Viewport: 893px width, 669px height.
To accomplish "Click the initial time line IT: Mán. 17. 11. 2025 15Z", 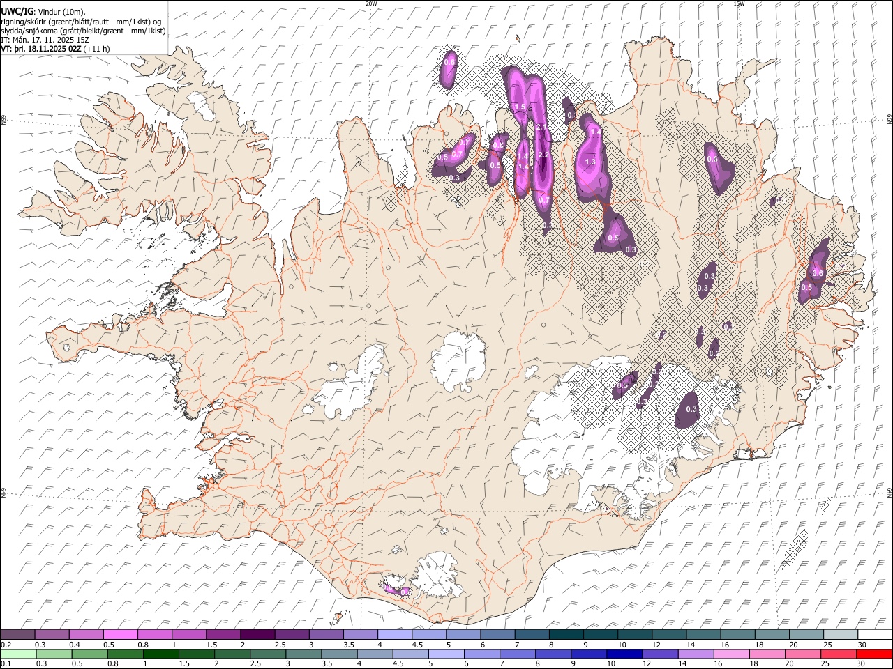I will point(45,40).
